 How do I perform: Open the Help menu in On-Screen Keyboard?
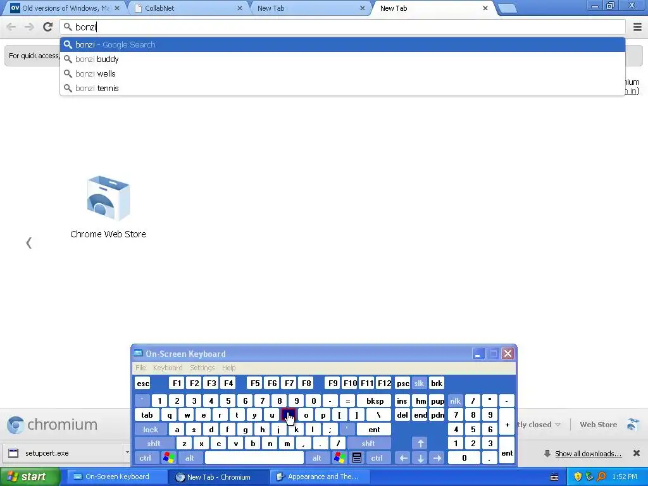(229, 368)
